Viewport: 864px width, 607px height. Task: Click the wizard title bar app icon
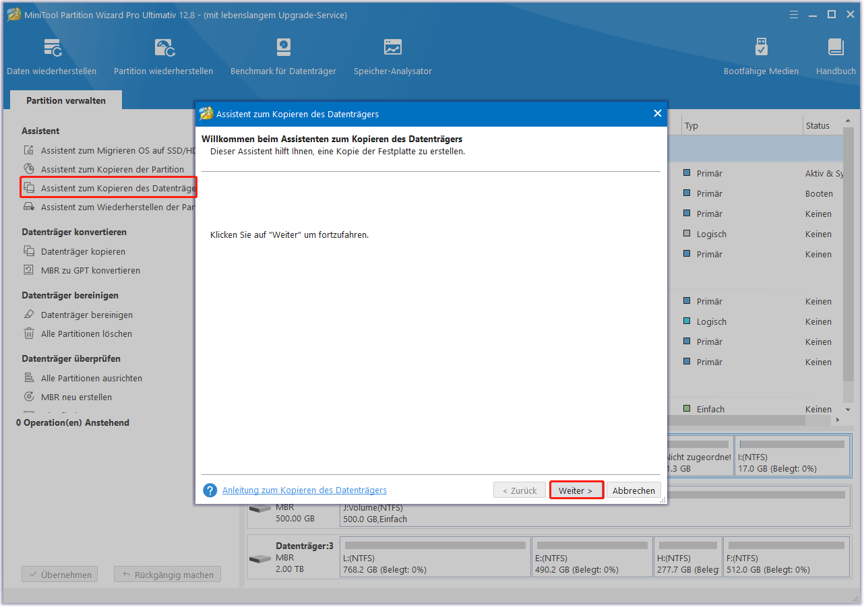[x=206, y=114]
